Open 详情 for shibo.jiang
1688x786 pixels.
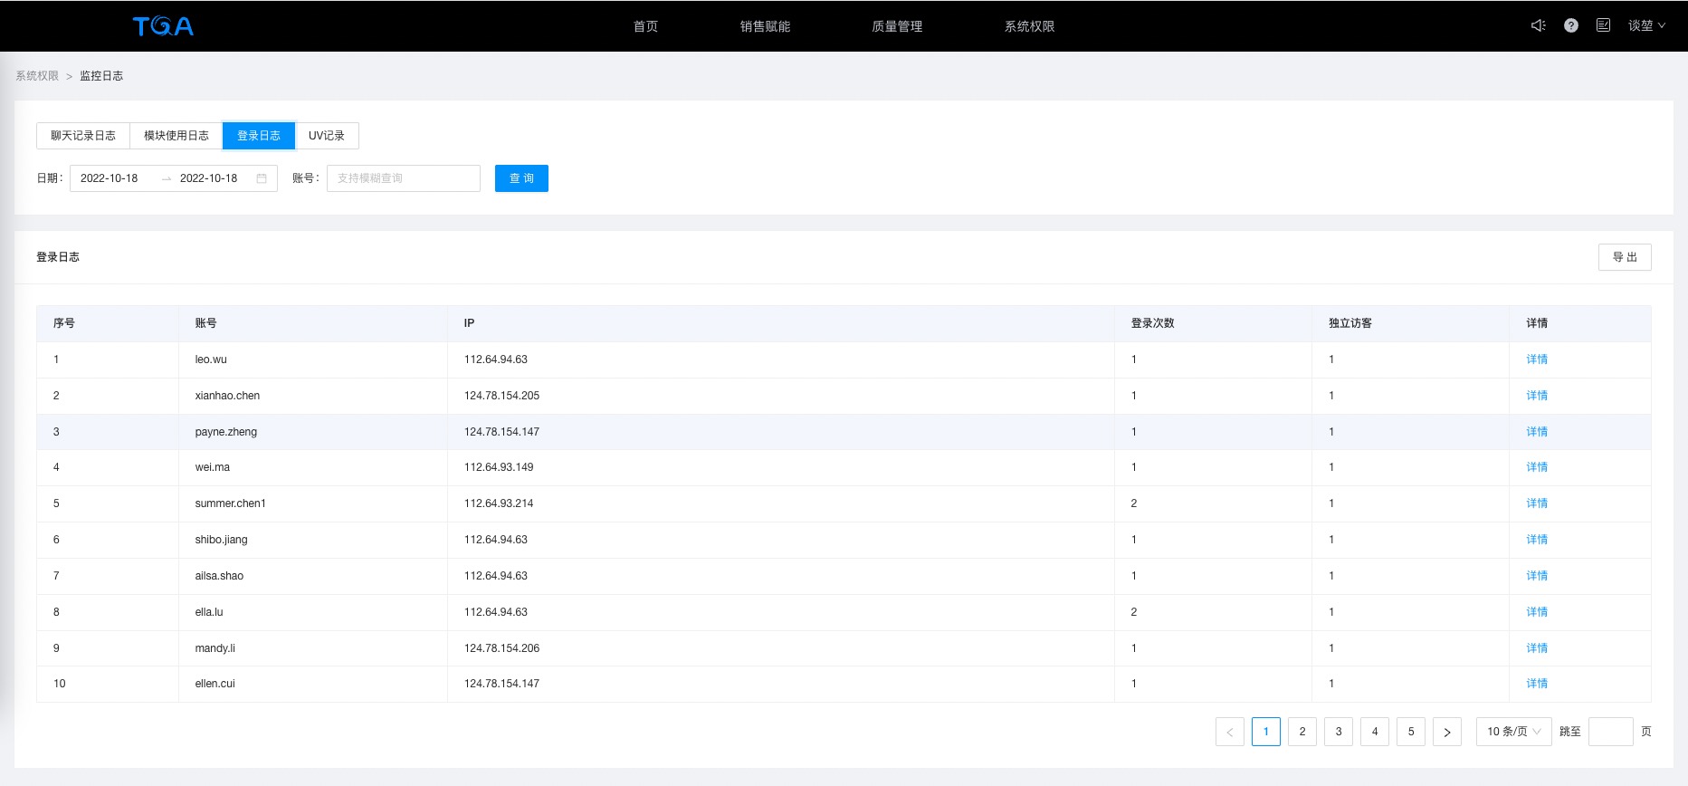coord(1537,540)
